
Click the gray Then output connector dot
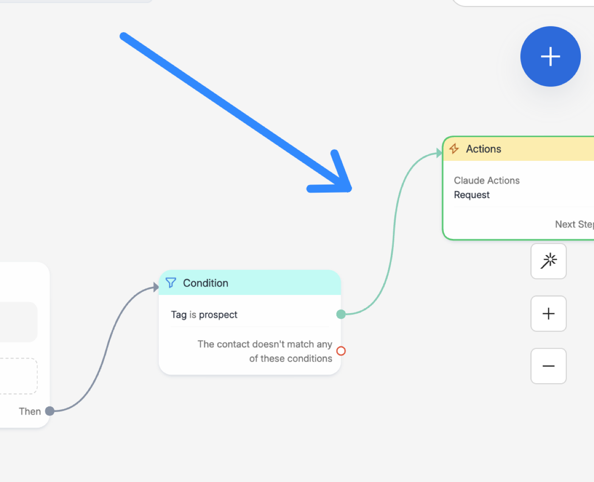point(50,411)
